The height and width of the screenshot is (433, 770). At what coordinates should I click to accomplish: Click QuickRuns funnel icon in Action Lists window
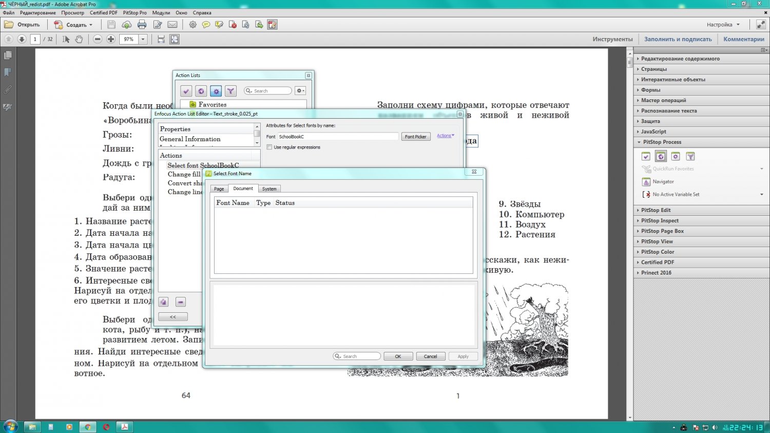[230, 91]
